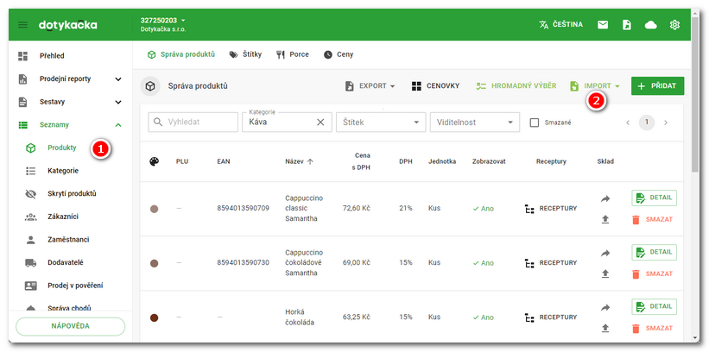Open the mail envelope icon in header
709x352 pixels.
point(603,25)
